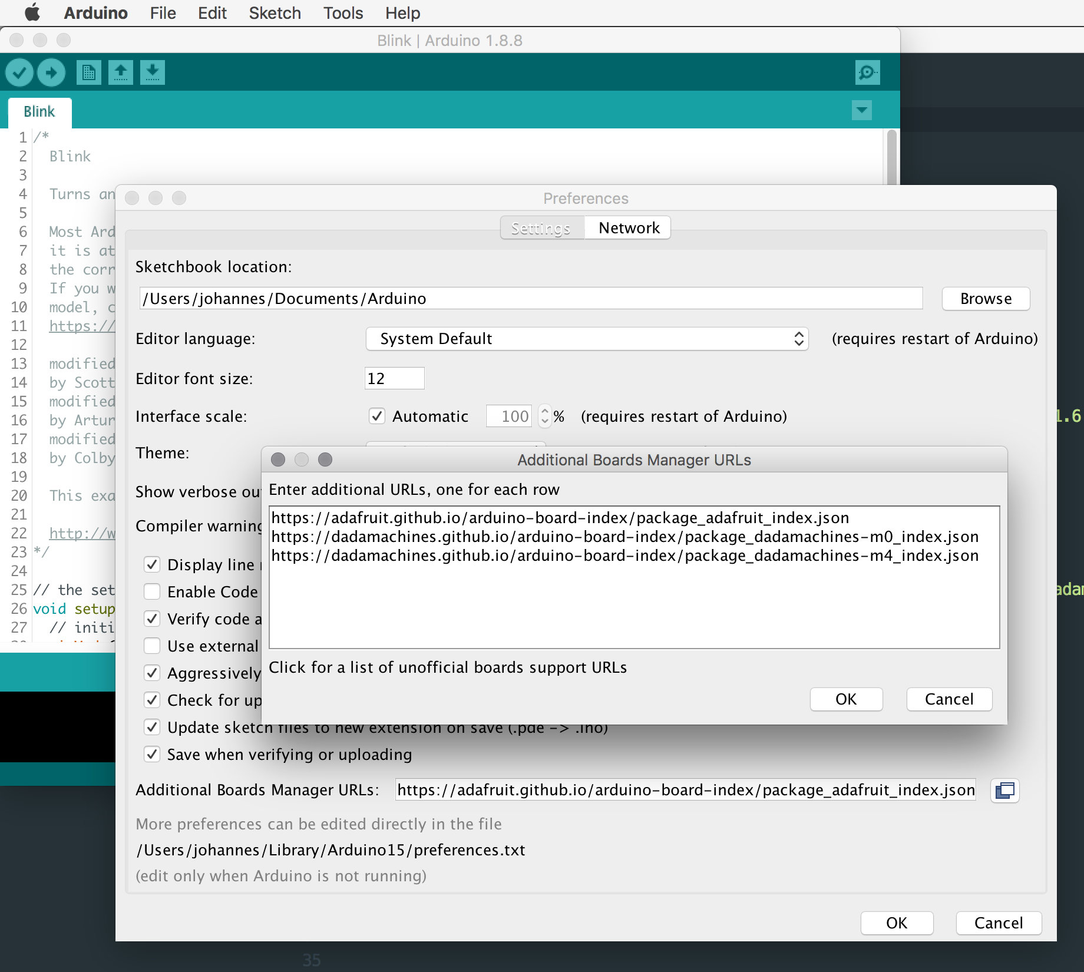
Task: Open the Tools menu
Action: coord(343,13)
